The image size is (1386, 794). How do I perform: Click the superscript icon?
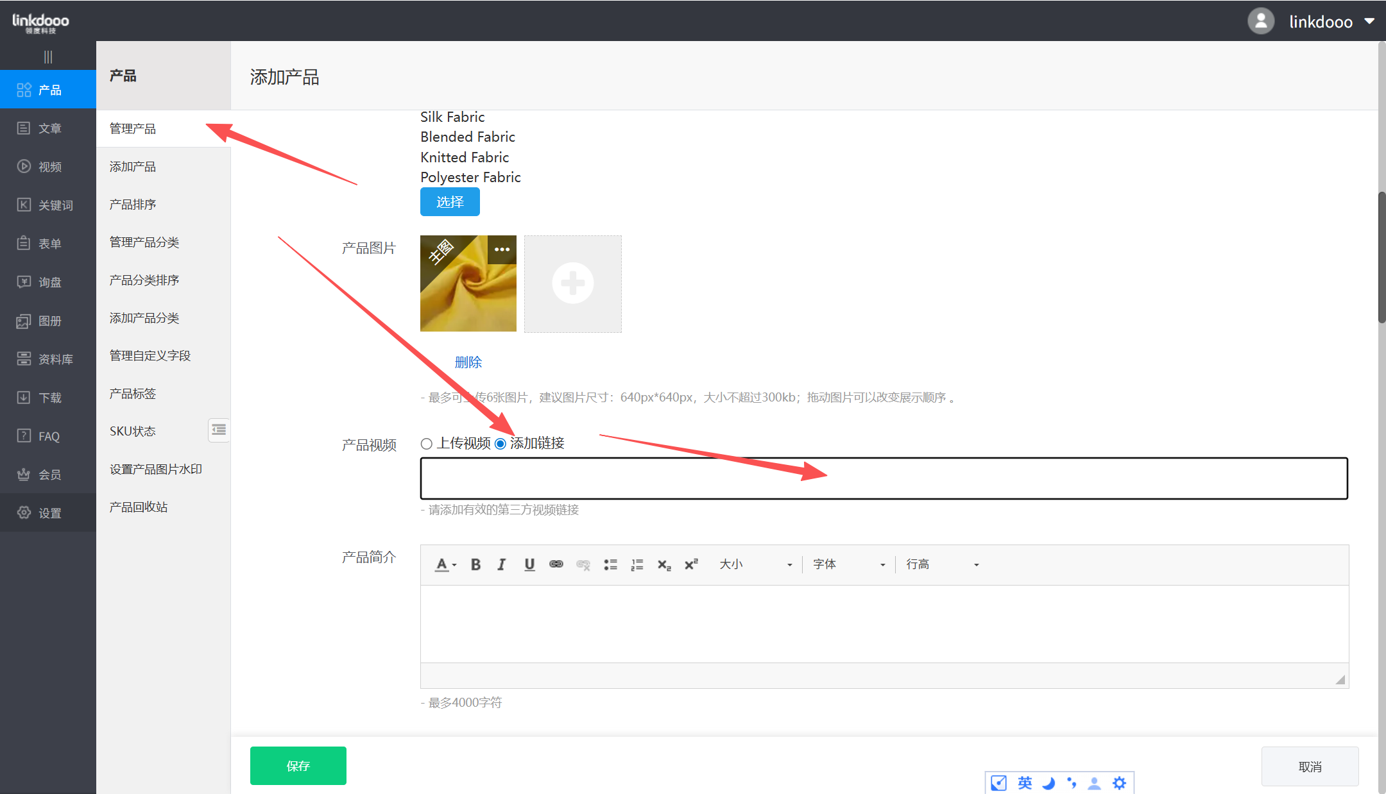click(x=691, y=564)
